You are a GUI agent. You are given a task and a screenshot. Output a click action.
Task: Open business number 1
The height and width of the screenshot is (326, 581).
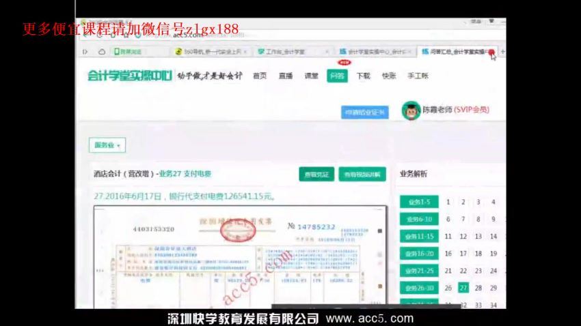[x=448, y=202]
